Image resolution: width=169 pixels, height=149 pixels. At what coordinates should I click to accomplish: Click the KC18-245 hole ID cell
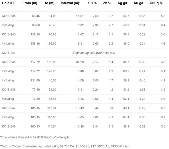[x=9, y=62]
